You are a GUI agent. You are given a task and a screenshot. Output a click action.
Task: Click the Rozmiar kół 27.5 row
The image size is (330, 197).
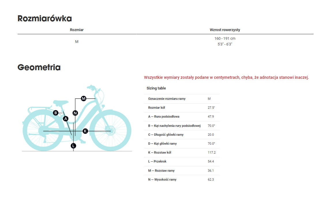182,108
